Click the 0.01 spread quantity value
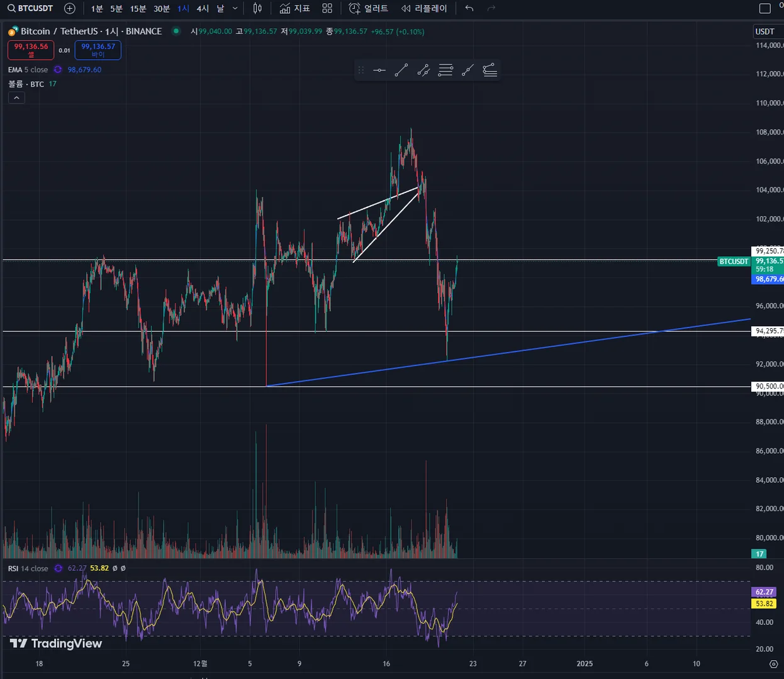Screen dimensions: 784x679 click(64, 50)
